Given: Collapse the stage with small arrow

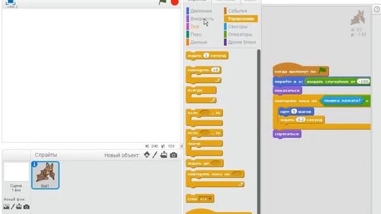Looking at the screenshot, I should (182, 146).
